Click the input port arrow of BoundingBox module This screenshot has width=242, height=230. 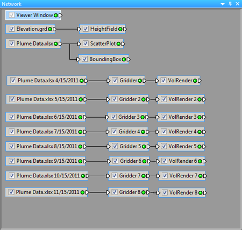point(78,59)
